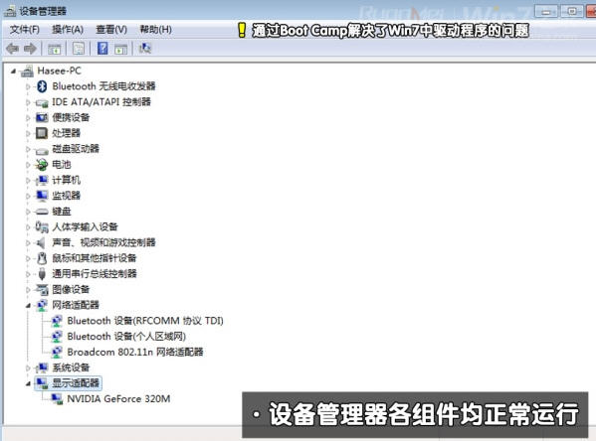Viewport: 596px width, 441px height.
Task: Minimize the 设备管理器 window
Action: [x=546, y=11]
